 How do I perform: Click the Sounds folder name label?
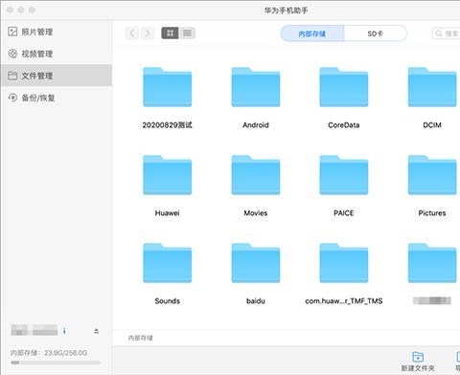click(168, 301)
